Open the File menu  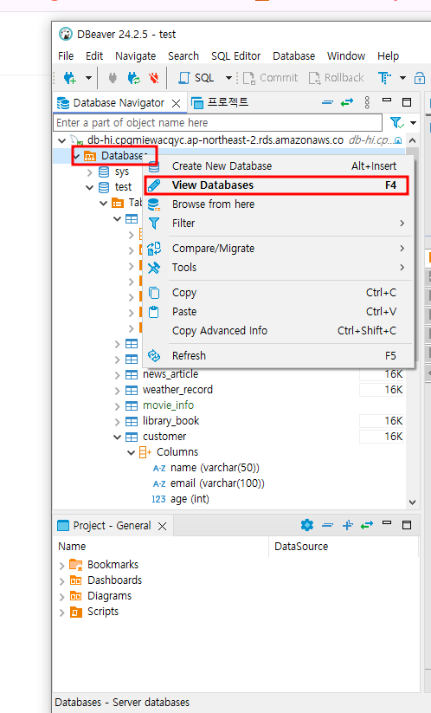click(66, 56)
